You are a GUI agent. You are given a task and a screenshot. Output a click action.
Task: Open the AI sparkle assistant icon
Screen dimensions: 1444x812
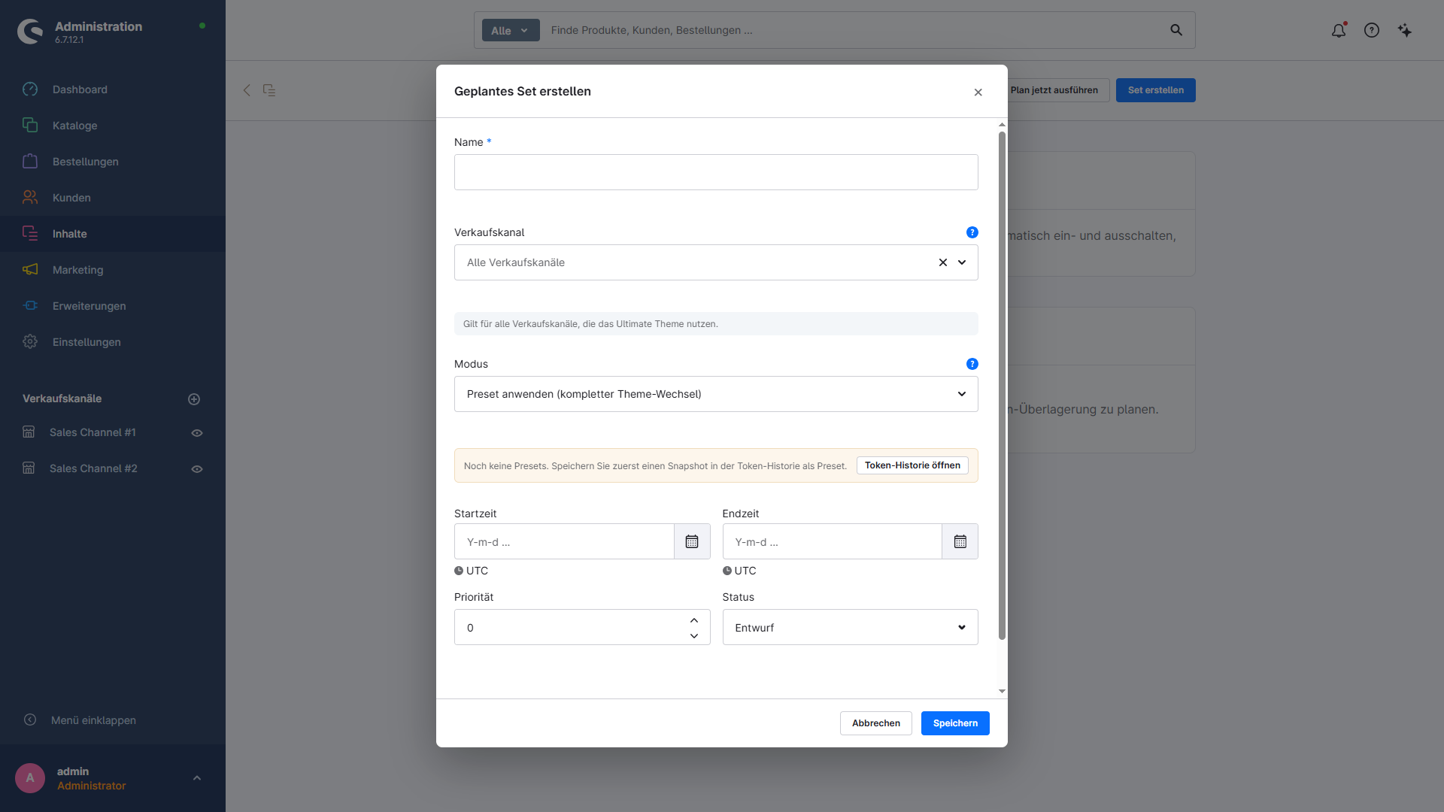point(1405,30)
